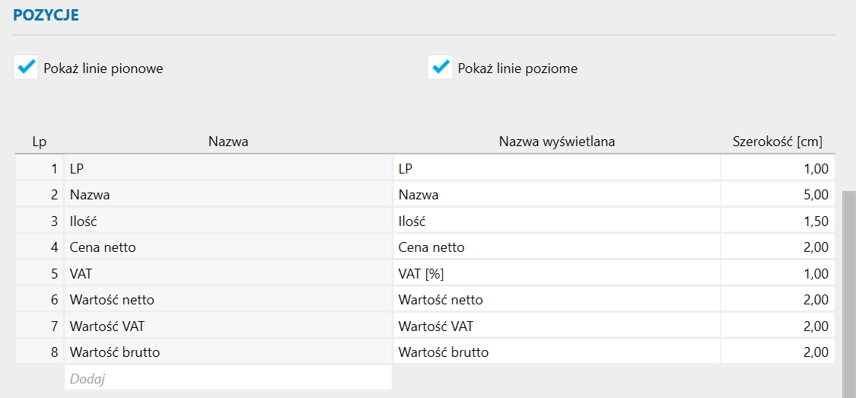Select row 6 'Wartość netto' name cell

click(228, 300)
